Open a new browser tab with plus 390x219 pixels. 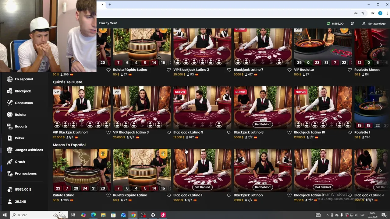click(110, 4)
